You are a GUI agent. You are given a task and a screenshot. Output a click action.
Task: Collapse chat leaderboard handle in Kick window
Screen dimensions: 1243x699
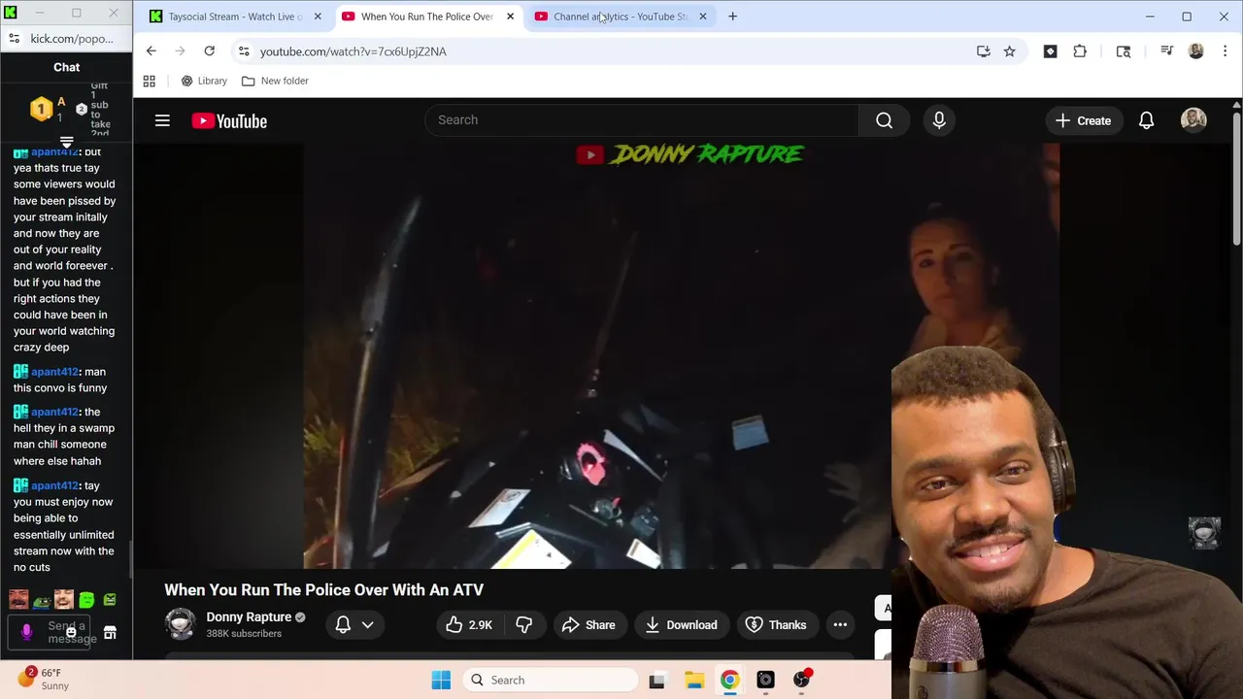[x=67, y=142]
